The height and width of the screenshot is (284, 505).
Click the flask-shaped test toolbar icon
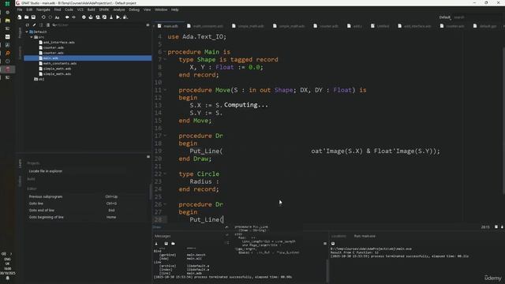[x=111, y=17]
